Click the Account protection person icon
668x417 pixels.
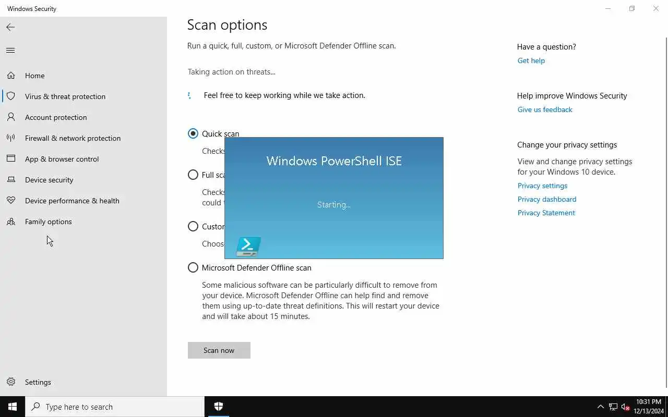click(x=11, y=117)
